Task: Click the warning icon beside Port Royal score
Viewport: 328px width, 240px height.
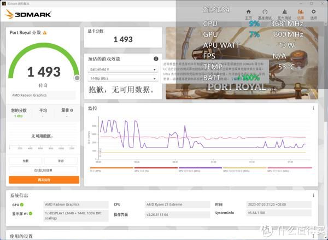Action: [45, 33]
